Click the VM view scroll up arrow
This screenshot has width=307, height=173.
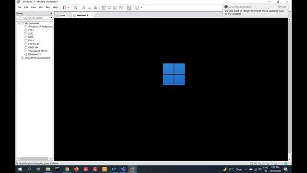289,20
